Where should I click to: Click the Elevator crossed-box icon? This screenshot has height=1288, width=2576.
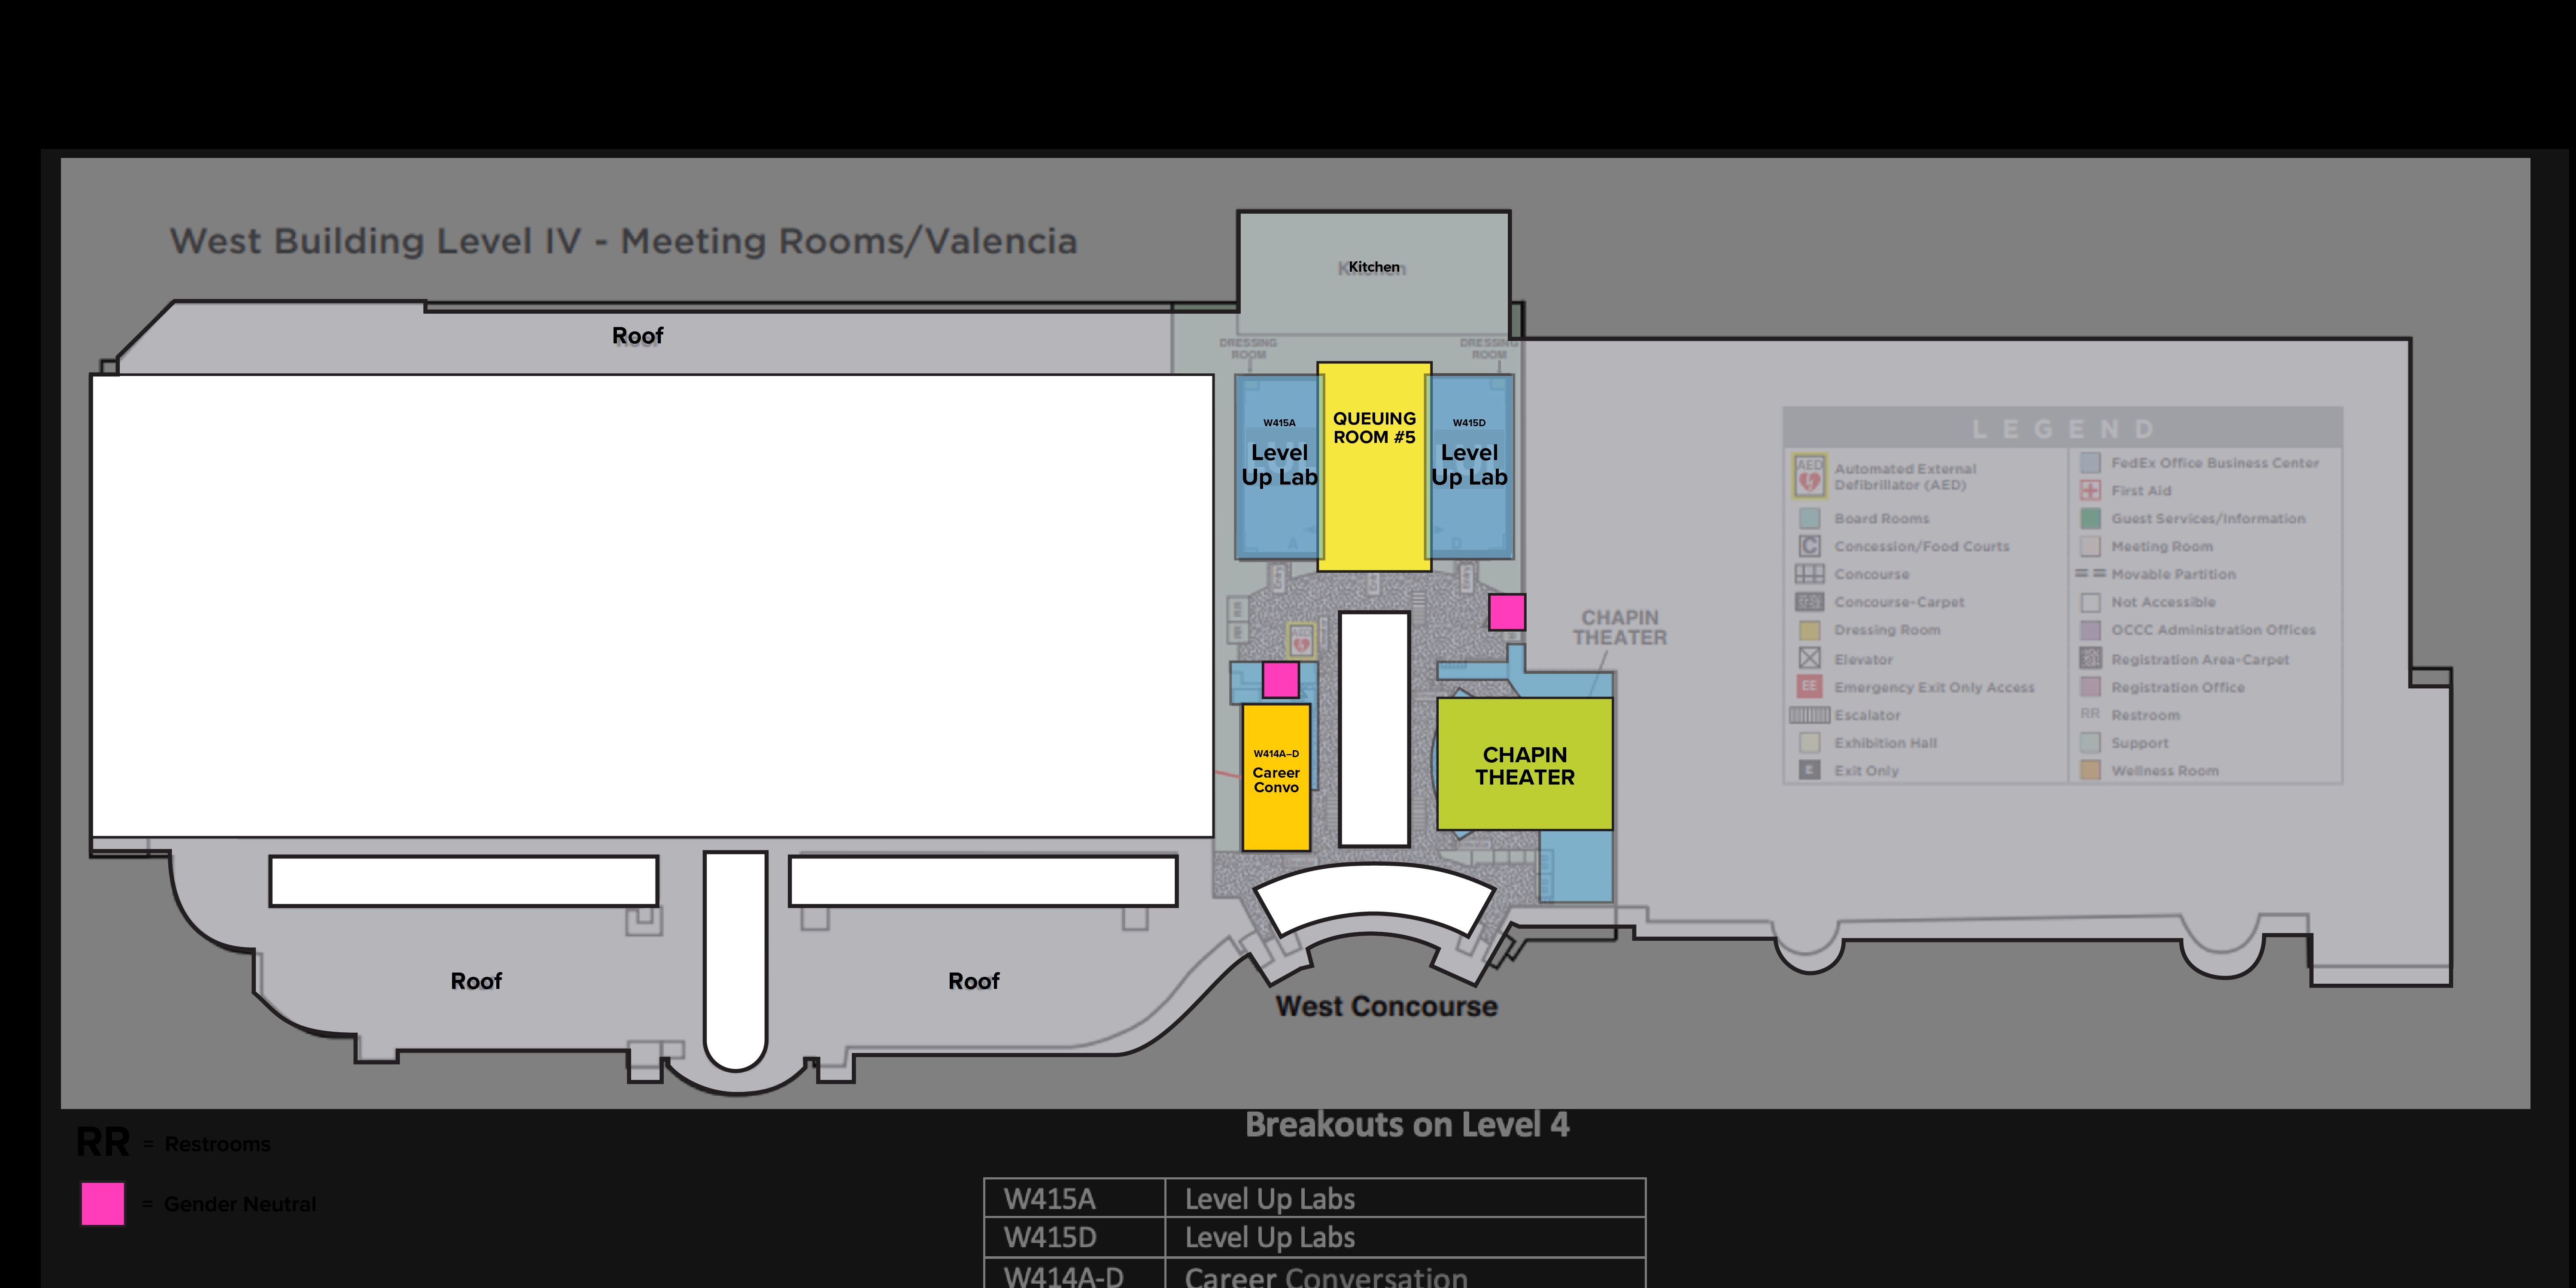[1809, 658]
